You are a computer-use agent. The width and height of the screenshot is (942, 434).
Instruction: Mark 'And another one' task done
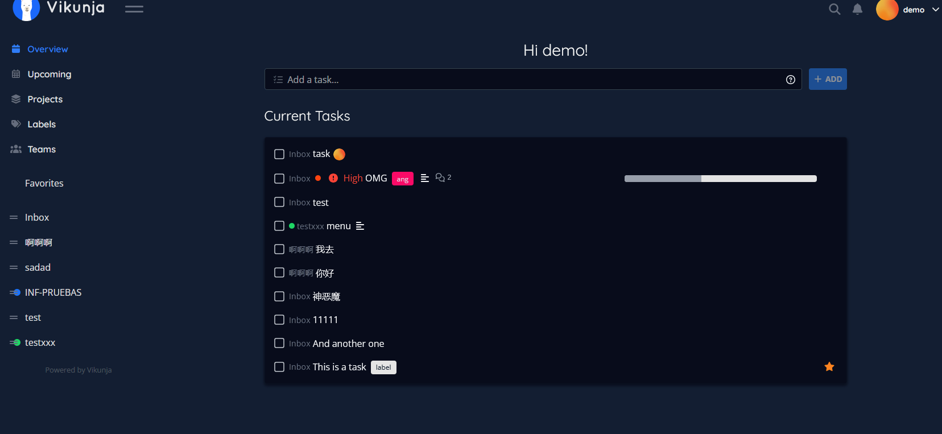click(x=279, y=343)
